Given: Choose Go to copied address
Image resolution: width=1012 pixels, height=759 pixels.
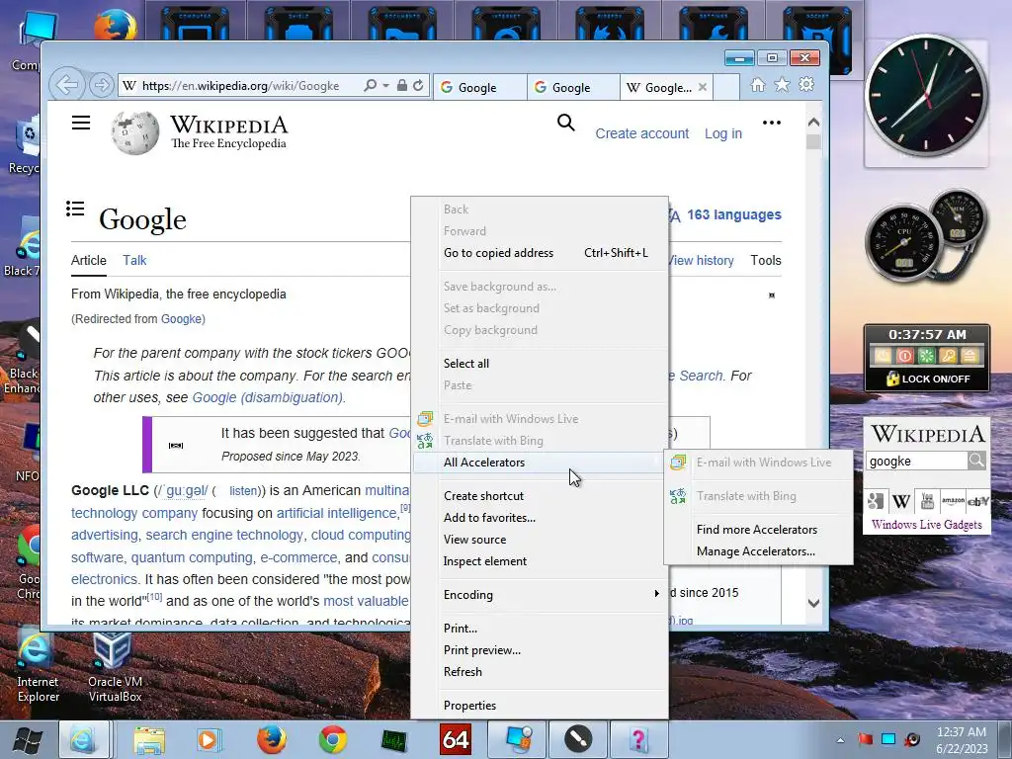Looking at the screenshot, I should coord(540,253).
